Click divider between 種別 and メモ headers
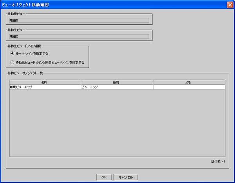Screen dimensions: 235x183 point(153,82)
